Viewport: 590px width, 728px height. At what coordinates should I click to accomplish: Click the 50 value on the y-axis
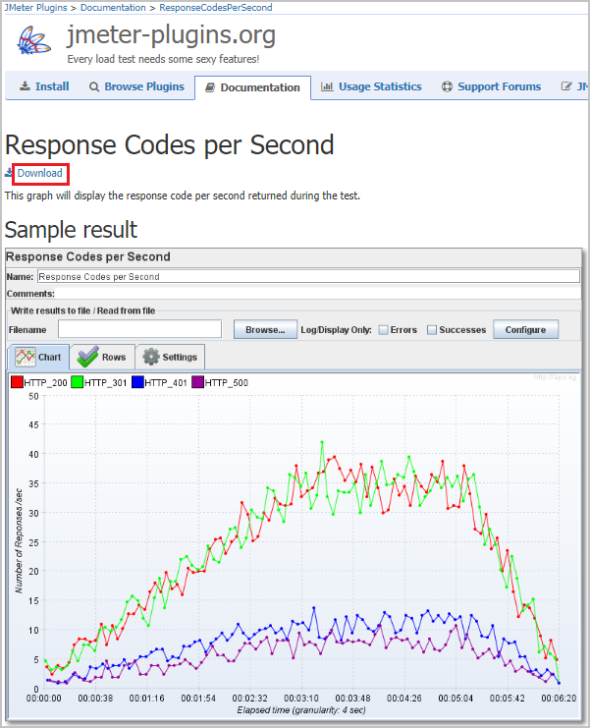tap(33, 397)
